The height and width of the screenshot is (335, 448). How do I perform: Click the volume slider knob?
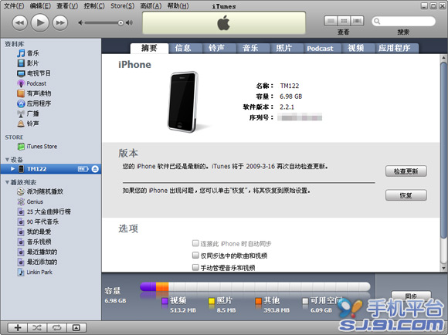point(120,23)
